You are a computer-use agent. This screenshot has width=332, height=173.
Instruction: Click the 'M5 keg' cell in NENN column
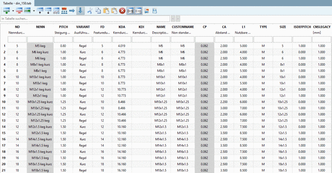[40, 46]
